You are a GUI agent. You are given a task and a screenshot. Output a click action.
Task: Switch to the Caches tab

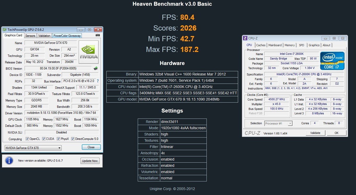261,45
